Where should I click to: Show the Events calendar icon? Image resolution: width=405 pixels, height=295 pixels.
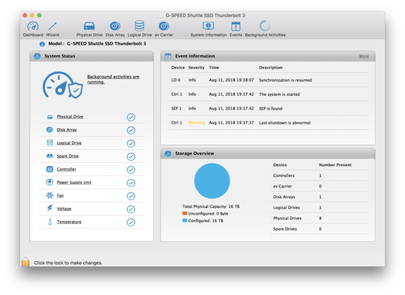(x=235, y=26)
